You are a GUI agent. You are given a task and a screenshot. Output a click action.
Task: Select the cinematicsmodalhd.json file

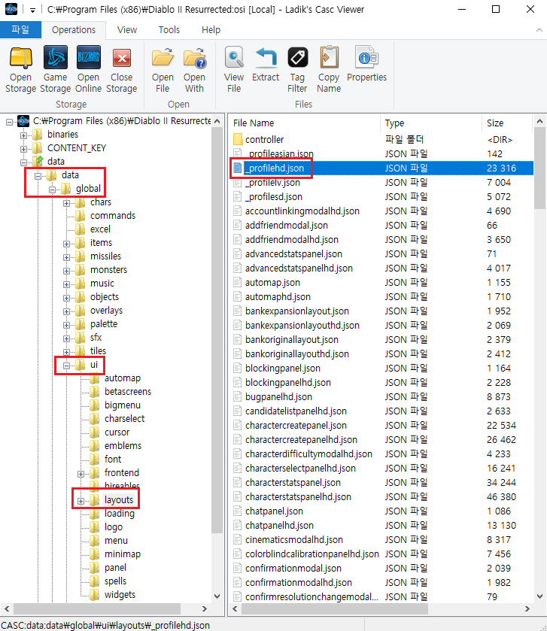[294, 540]
